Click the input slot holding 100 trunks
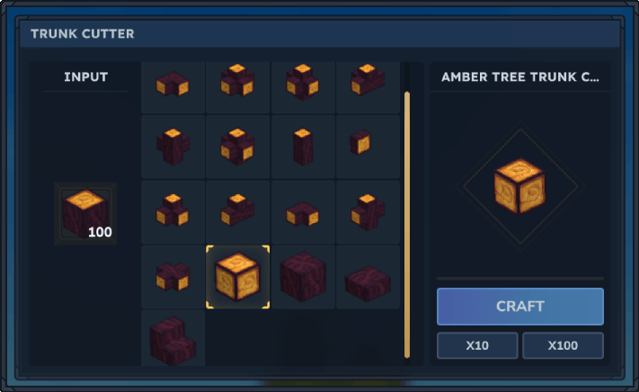This screenshot has height=392, width=639. 85,213
